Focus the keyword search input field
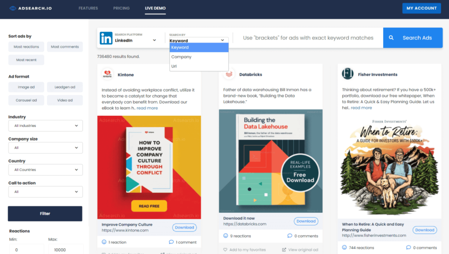This screenshot has width=449, height=254. point(308,38)
